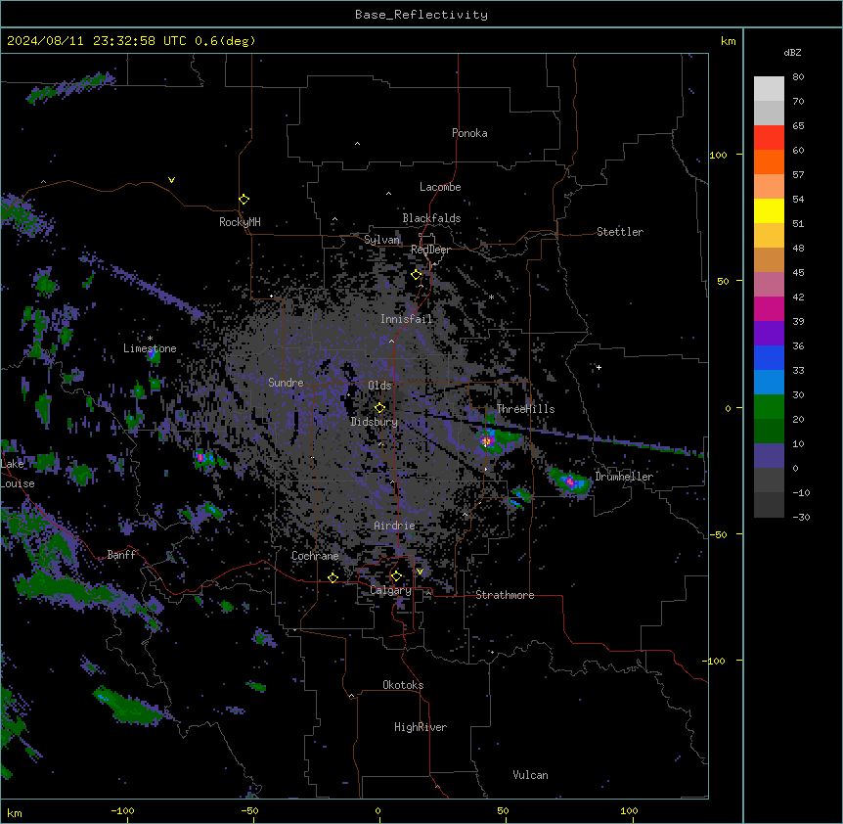Click the Limestone label

tap(150, 348)
